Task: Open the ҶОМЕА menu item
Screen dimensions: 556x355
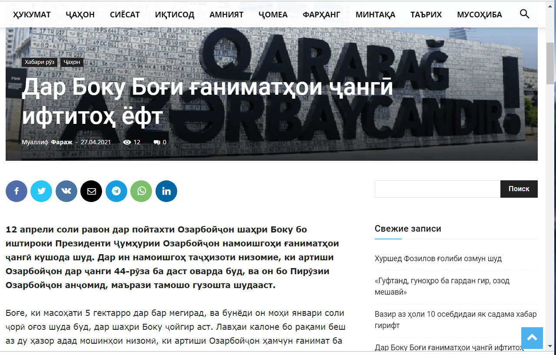Action: click(x=273, y=15)
